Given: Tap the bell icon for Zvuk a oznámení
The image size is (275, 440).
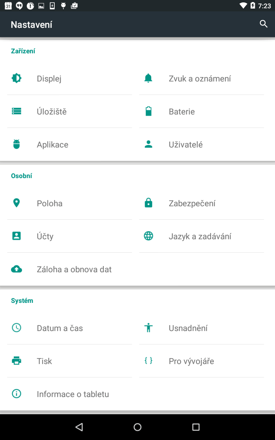Looking at the screenshot, I should (148, 78).
